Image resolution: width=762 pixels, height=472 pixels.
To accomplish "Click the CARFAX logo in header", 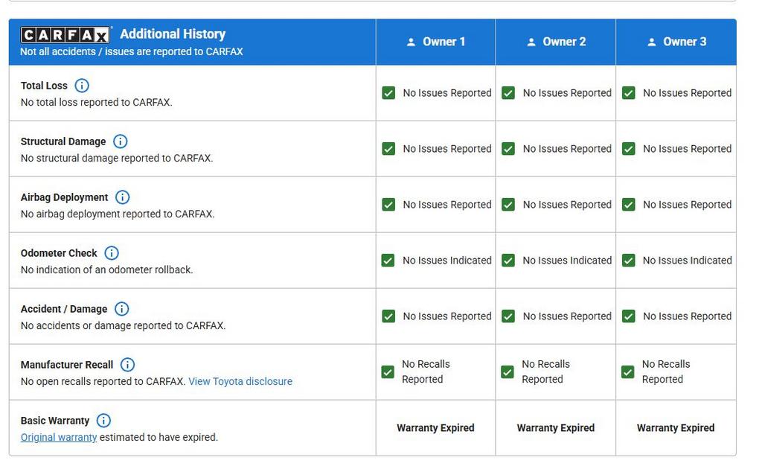I will 65,35.
